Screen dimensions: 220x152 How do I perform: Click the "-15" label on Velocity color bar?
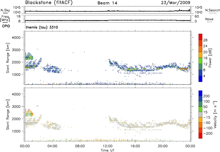[x=206, y=117]
